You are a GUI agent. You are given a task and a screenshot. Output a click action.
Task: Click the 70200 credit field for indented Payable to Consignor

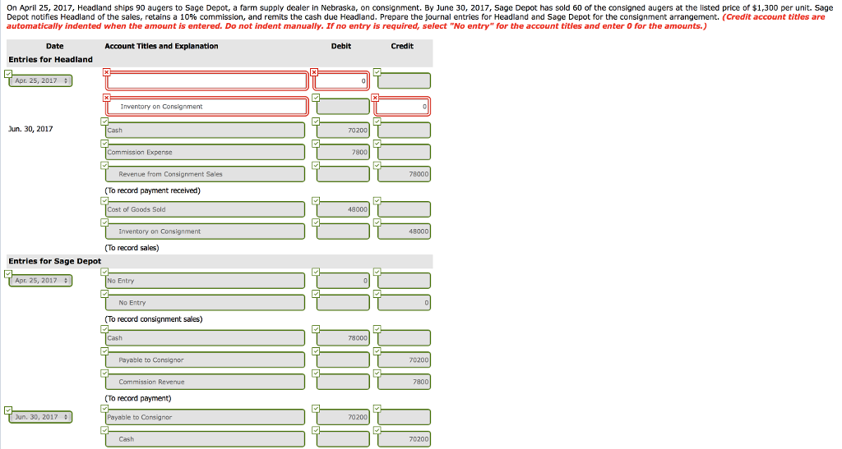(404, 360)
